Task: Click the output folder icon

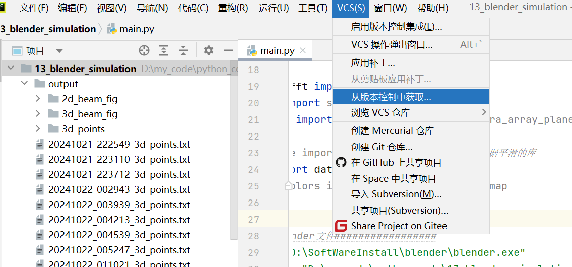Action: click(40, 84)
